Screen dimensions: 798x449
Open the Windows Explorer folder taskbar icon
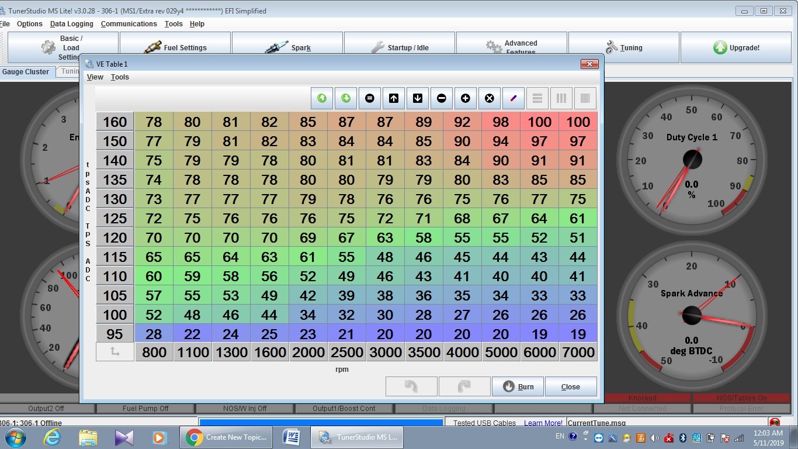point(88,437)
